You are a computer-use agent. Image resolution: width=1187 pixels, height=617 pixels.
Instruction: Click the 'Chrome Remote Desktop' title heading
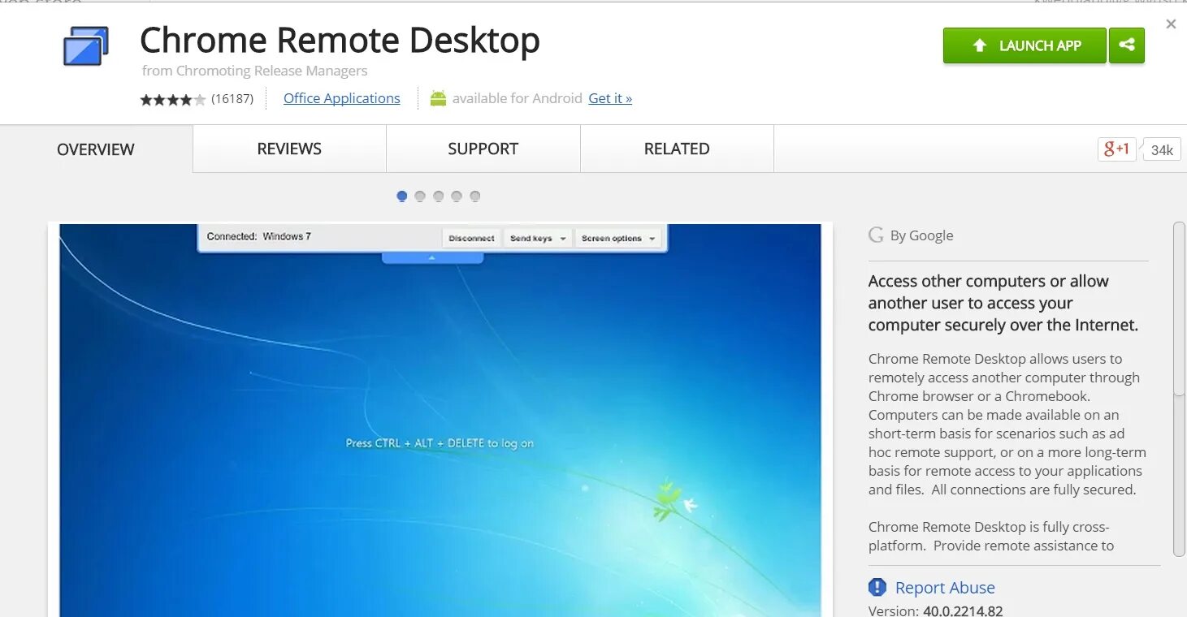point(340,41)
